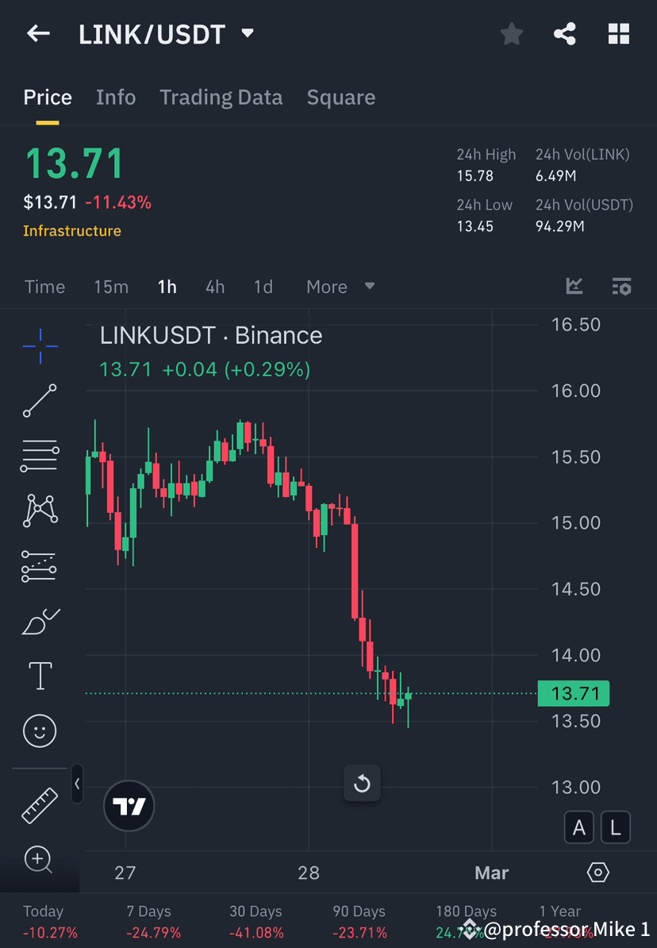The image size is (657, 948).
Task: Open the Info tab
Action: point(116,97)
